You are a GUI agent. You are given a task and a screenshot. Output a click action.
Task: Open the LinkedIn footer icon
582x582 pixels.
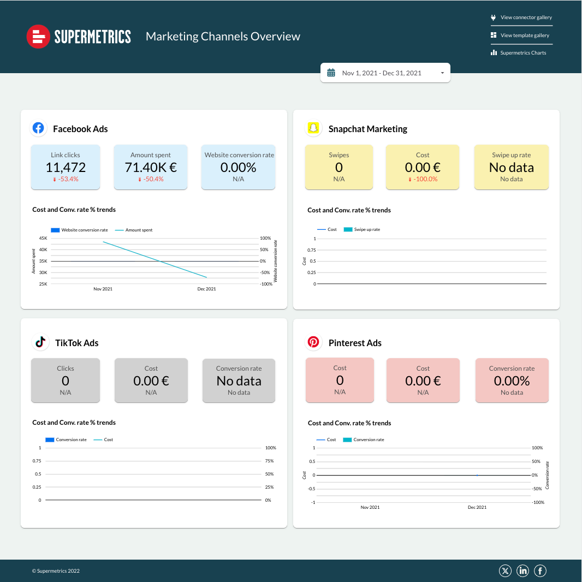(x=523, y=571)
